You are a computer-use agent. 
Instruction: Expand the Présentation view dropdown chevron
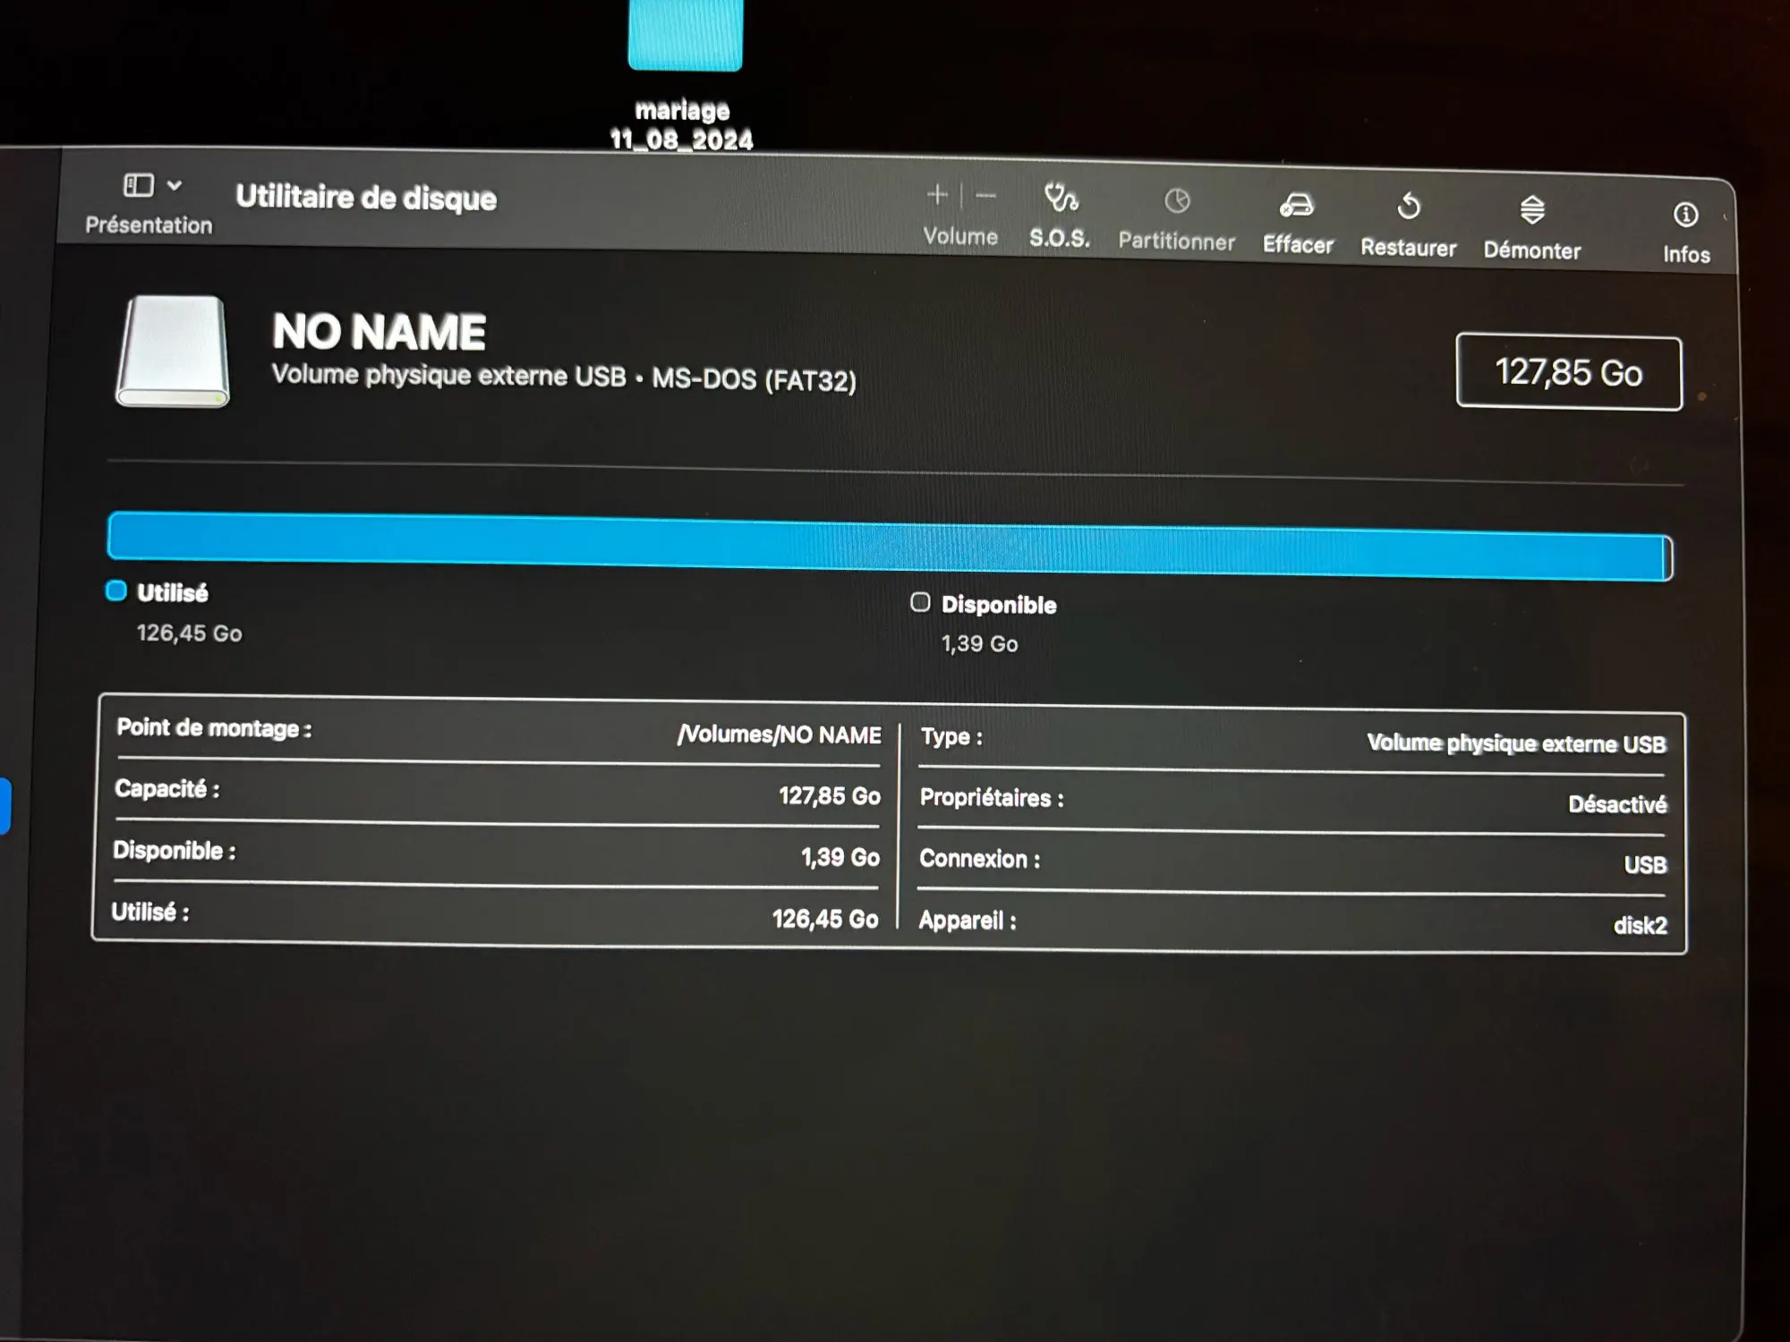[x=175, y=185]
